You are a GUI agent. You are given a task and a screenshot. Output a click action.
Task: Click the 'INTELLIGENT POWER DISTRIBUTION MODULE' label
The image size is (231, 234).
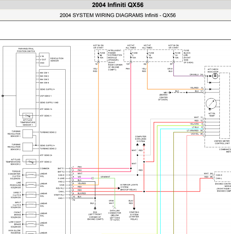[115, 60]
